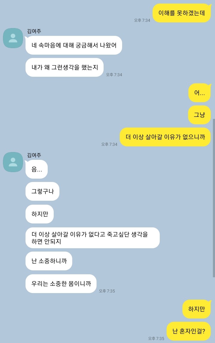Tap the '그렇구나' message bubble

click(x=42, y=192)
